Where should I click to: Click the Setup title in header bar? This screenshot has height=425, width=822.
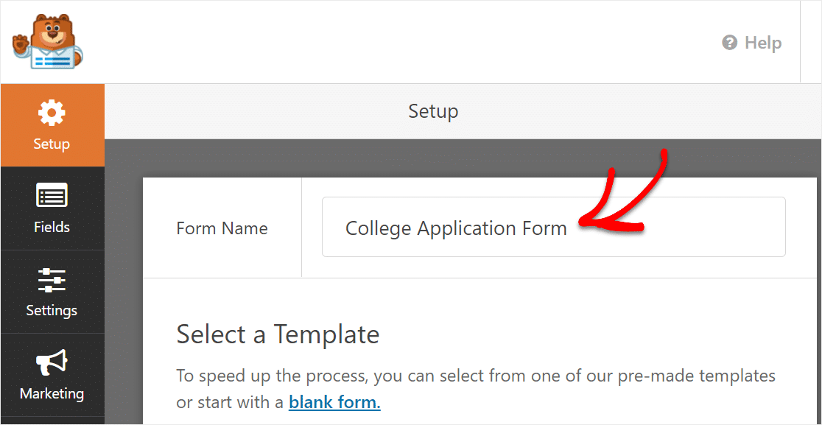(433, 111)
